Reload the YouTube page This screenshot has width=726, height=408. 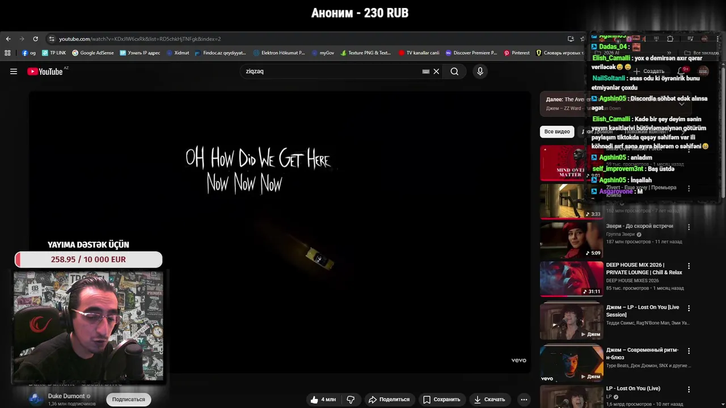tap(35, 39)
